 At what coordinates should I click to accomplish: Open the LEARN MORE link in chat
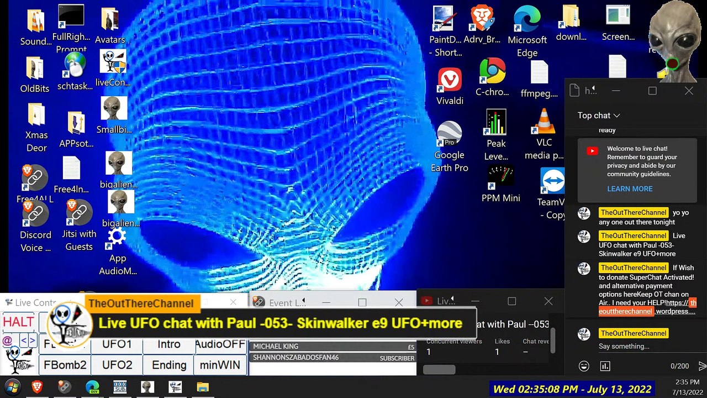tap(630, 188)
